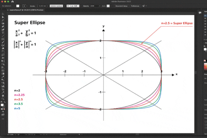Click the 'Selection' status bar text

click(63, 135)
